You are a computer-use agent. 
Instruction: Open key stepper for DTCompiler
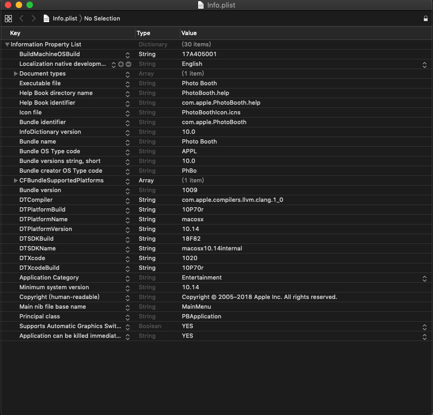(127, 201)
